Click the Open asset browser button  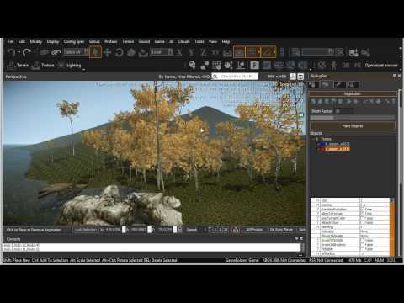point(381,66)
